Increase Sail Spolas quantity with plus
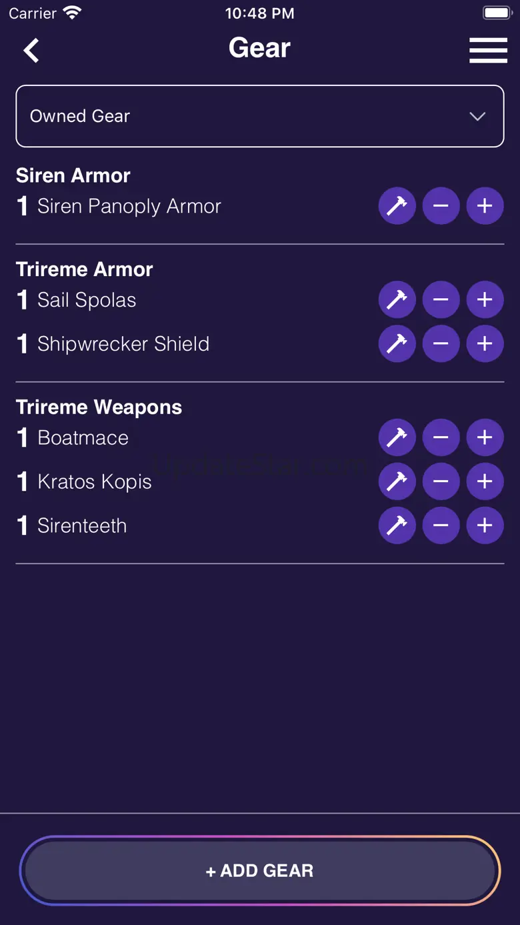 485,300
